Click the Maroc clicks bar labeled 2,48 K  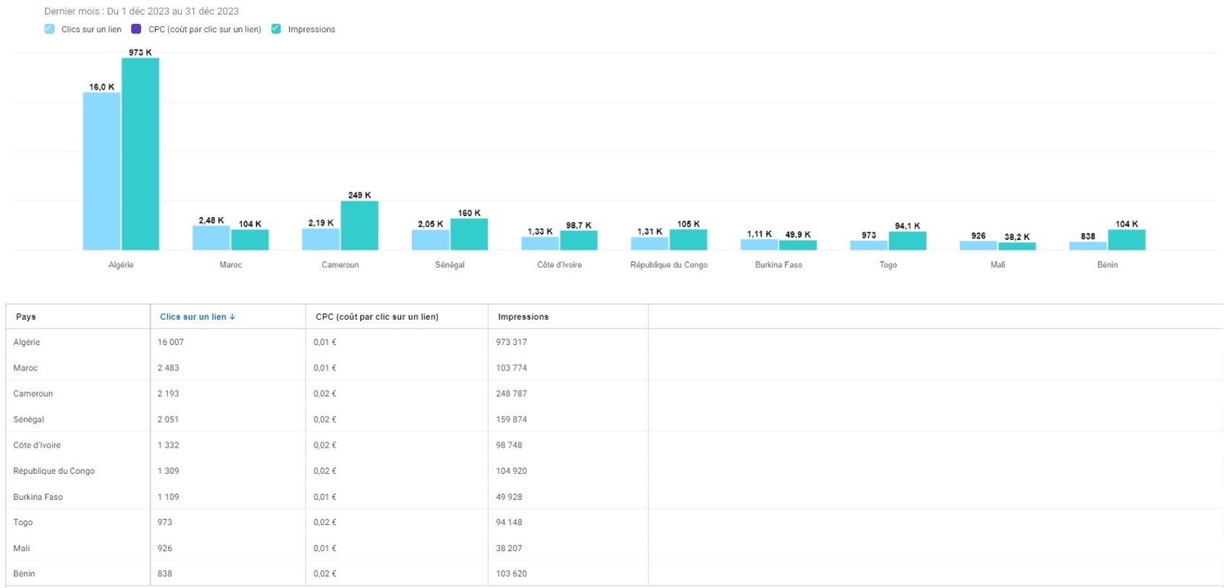tap(211, 238)
